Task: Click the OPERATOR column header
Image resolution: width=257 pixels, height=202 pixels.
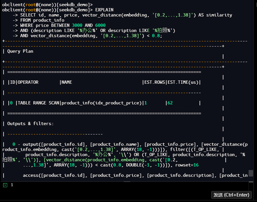Action: (28, 82)
